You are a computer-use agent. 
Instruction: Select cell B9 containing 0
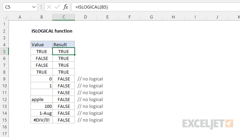click(x=41, y=79)
